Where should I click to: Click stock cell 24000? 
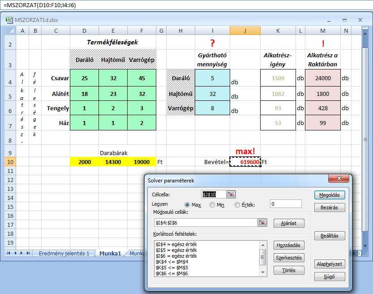[323, 78]
